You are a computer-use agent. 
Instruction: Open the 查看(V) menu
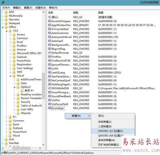28,8
